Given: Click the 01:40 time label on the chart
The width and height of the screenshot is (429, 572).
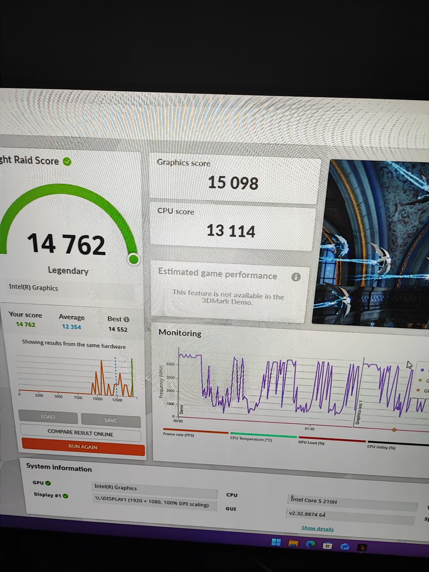Looking at the screenshot, I should [x=309, y=429].
